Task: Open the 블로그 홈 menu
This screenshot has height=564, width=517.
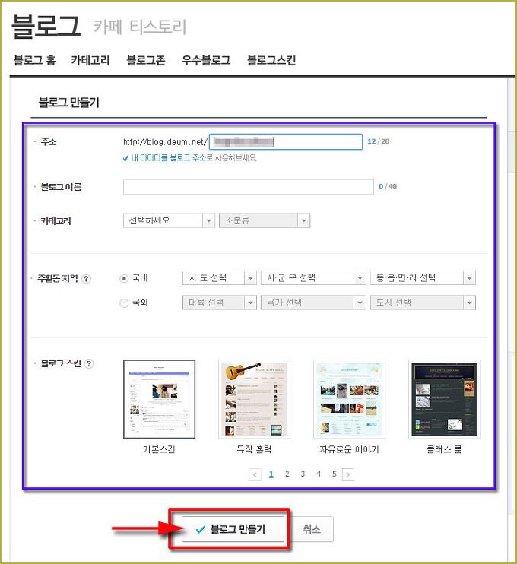Action: (x=34, y=60)
